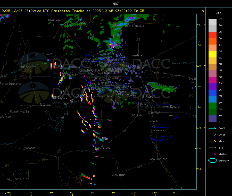Click the magenta 42 dBZ color swatch
This screenshot has height=196, width=232.
212,80
